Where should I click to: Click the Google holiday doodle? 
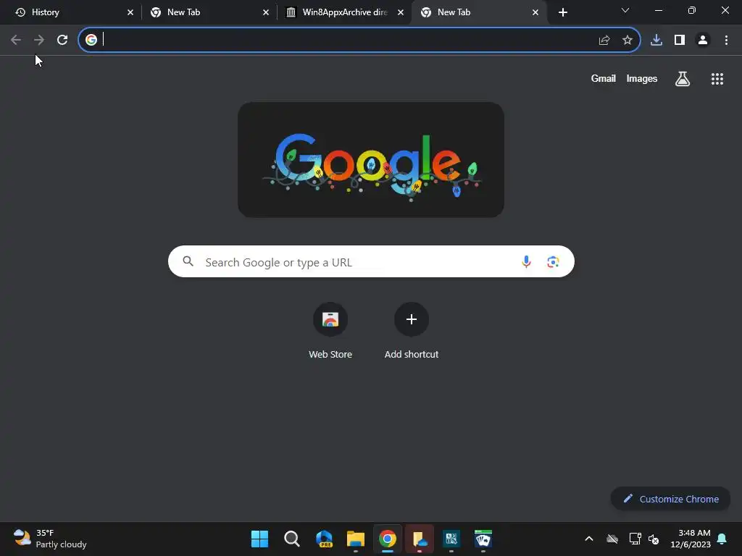click(x=371, y=160)
